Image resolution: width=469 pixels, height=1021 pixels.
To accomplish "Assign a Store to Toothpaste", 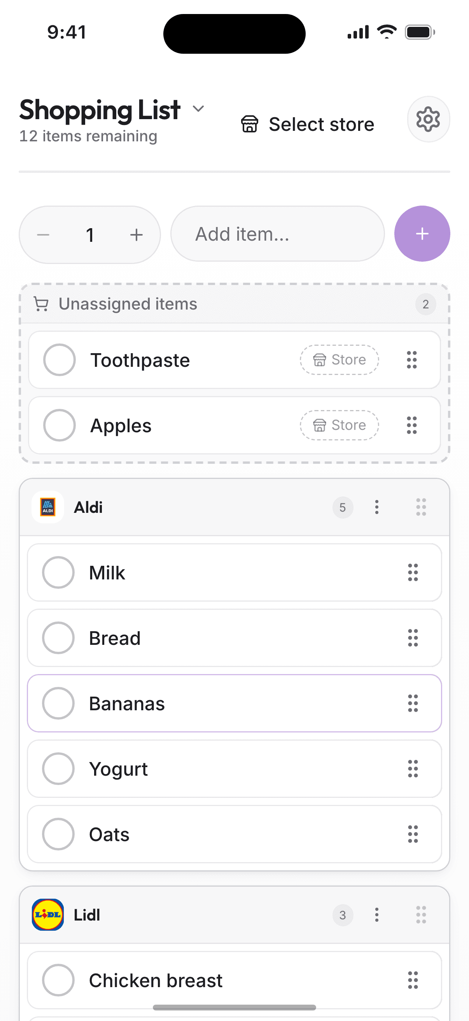I will [339, 360].
